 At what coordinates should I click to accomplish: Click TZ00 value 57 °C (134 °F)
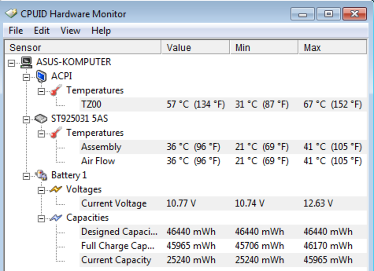(195, 104)
